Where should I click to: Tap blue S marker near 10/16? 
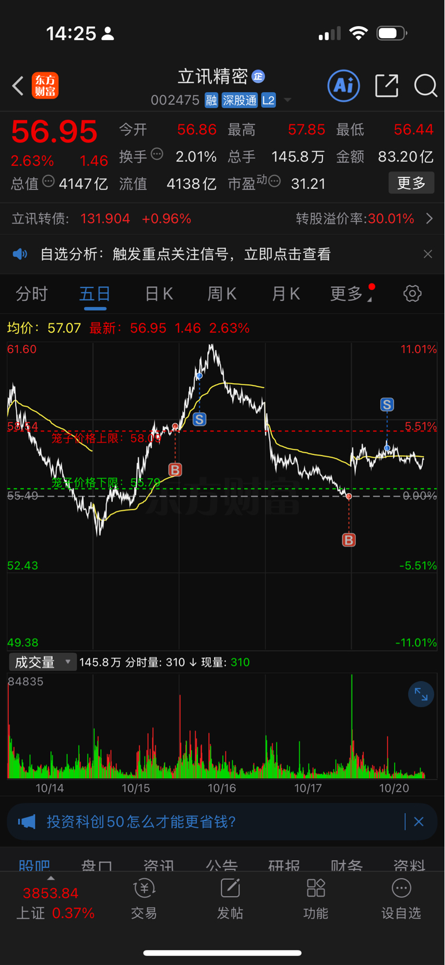pyautogui.click(x=200, y=419)
